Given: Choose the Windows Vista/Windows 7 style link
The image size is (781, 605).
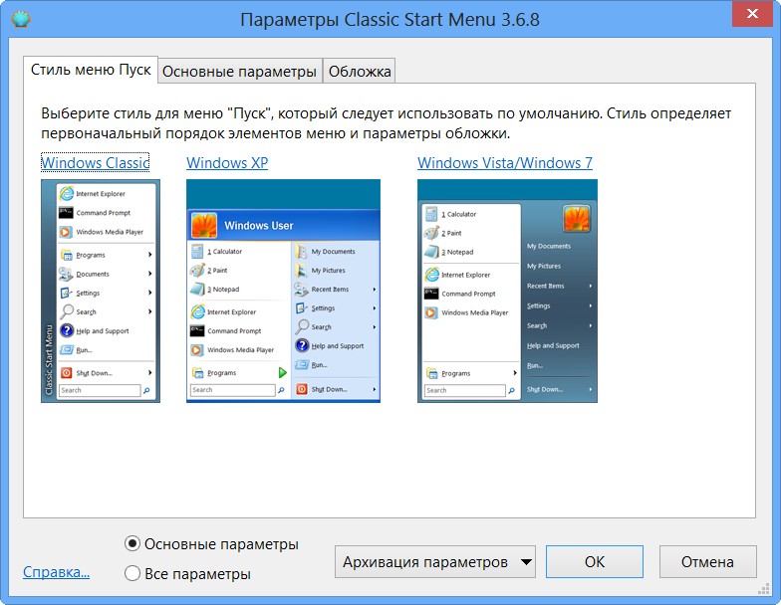Looking at the screenshot, I should (504, 162).
